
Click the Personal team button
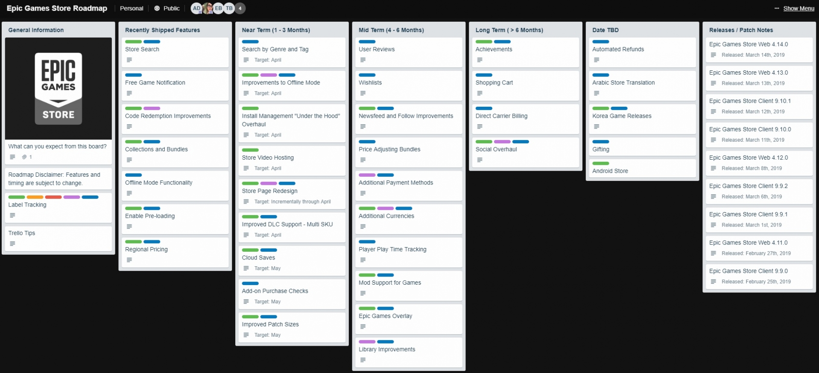pyautogui.click(x=132, y=8)
